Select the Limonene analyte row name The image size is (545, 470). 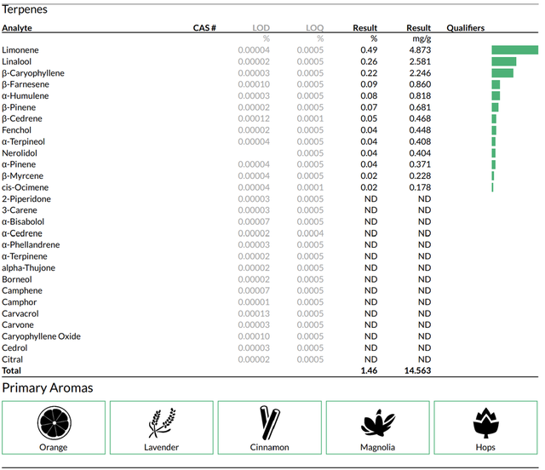point(20,50)
